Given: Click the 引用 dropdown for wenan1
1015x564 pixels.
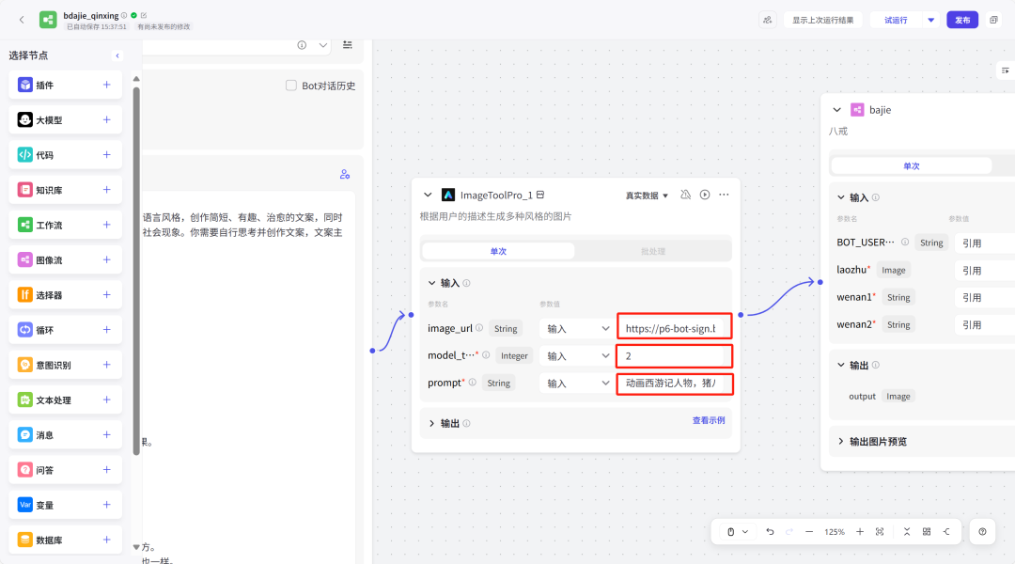Looking at the screenshot, I should 985,298.
